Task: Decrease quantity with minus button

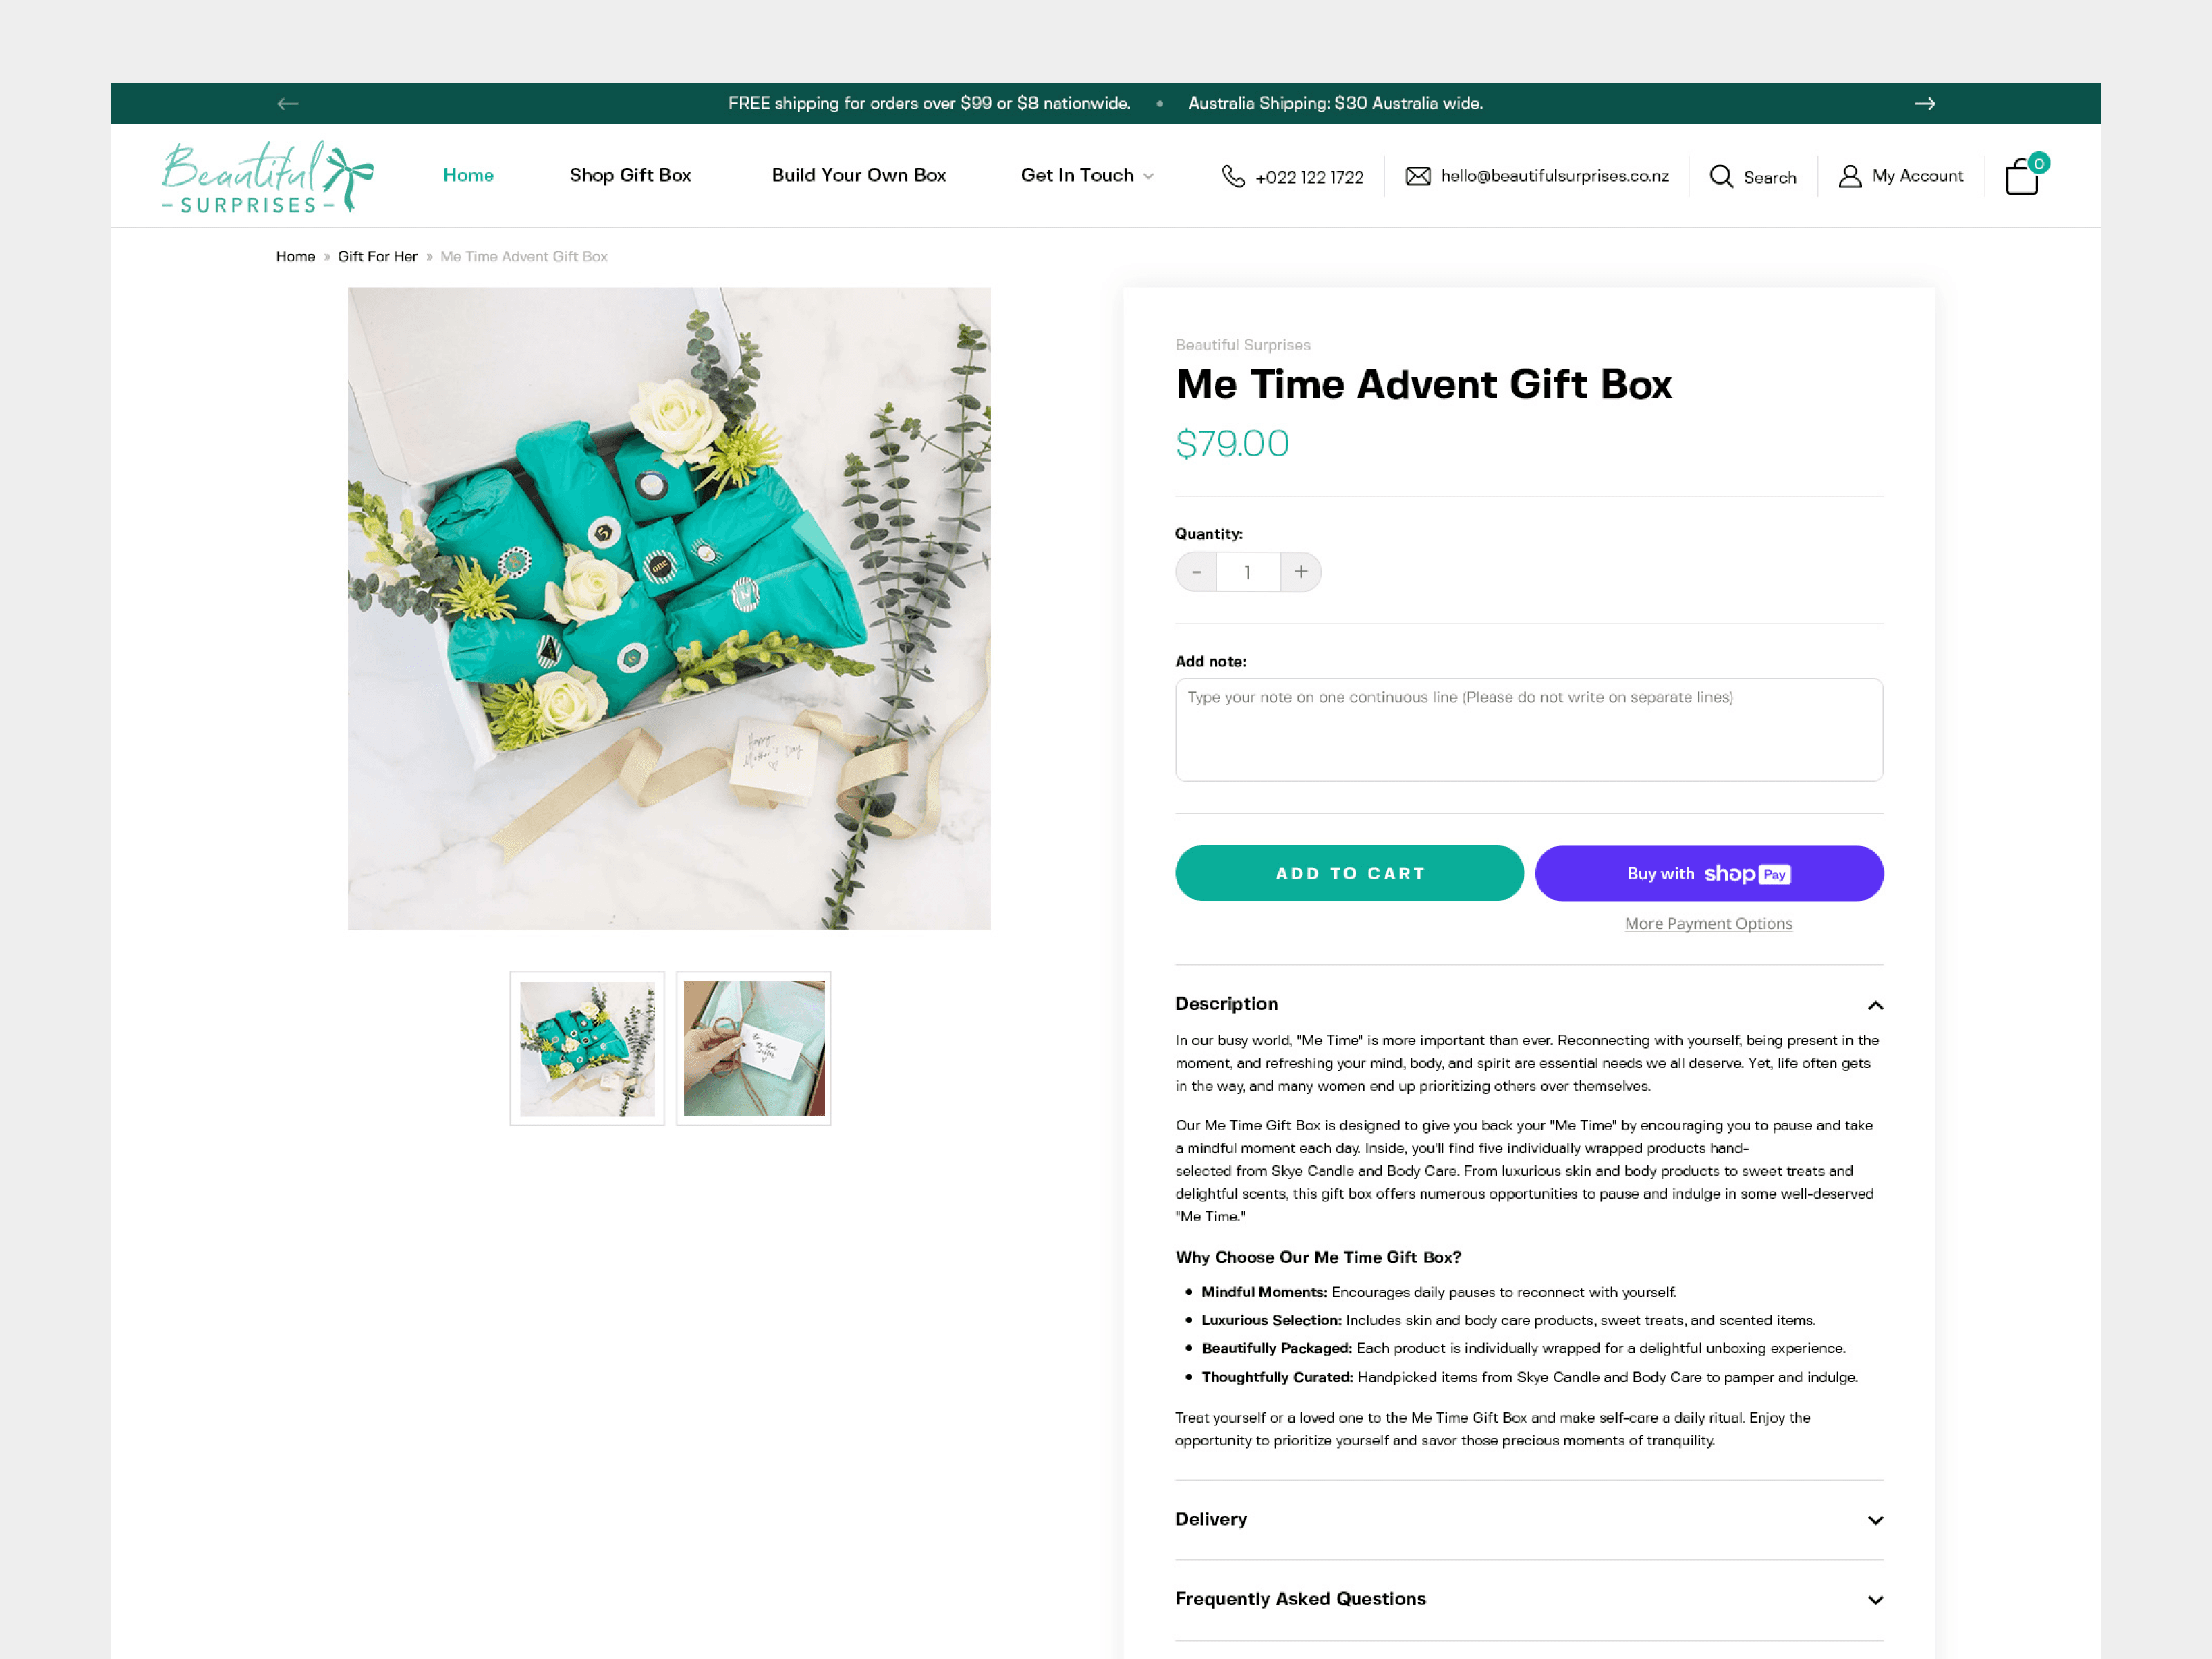Action: click(1196, 572)
